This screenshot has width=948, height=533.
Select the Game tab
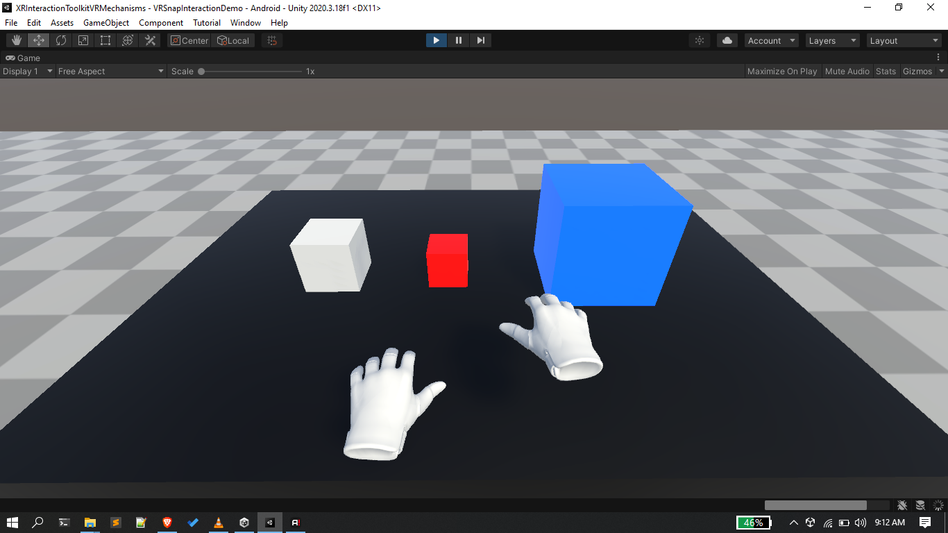[x=23, y=58]
